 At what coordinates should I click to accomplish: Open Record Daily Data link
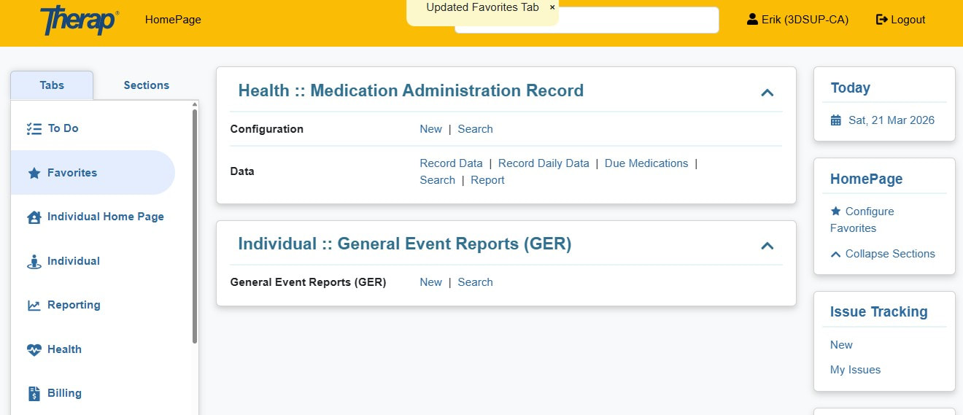pos(544,163)
